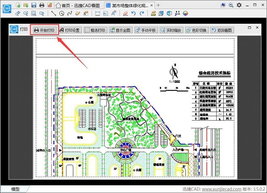This screenshot has width=267, height=193.
Task: Select 框选打印 box-select print
Action: point(95,30)
